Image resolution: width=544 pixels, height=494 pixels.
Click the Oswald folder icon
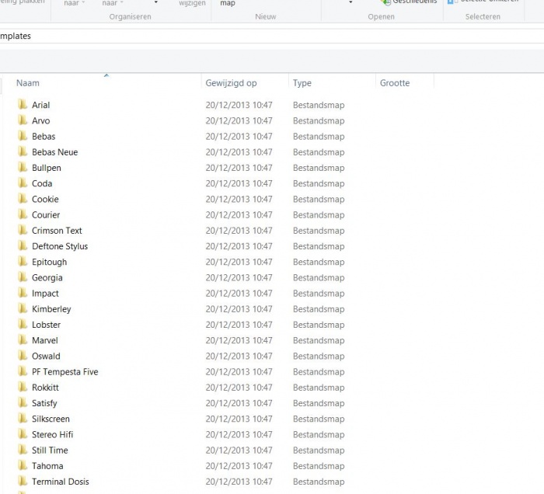(23, 355)
